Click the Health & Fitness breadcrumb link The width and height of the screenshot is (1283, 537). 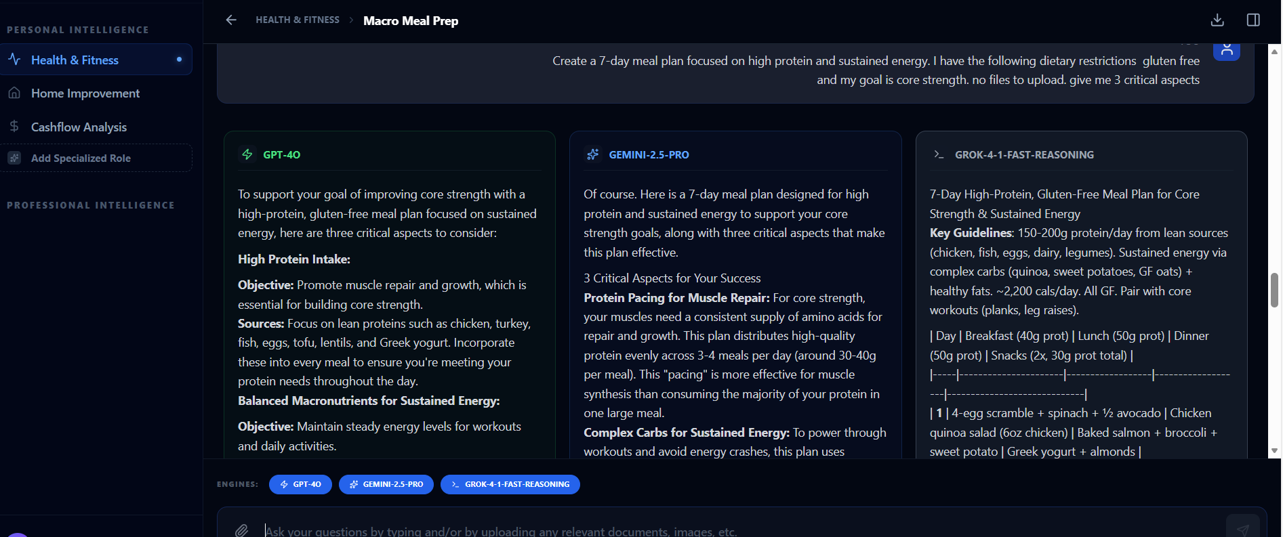(298, 20)
